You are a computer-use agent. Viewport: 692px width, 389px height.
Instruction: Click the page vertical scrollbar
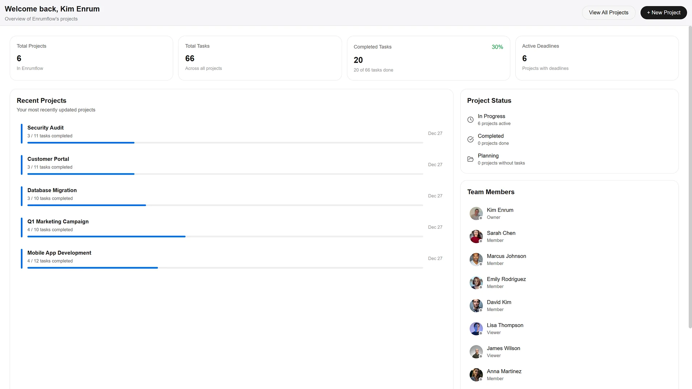pos(690,176)
